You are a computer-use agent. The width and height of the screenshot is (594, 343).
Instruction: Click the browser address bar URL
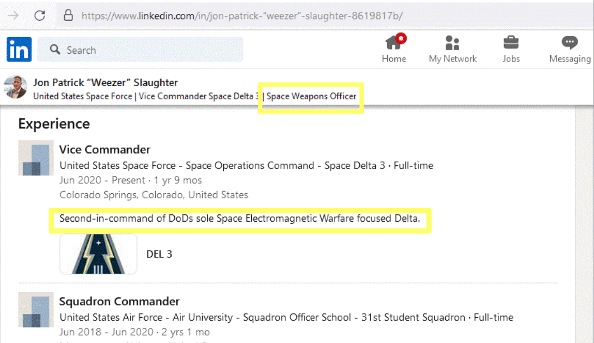pos(242,15)
